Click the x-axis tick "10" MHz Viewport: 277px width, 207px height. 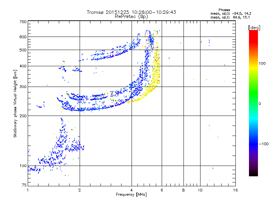point(200,190)
